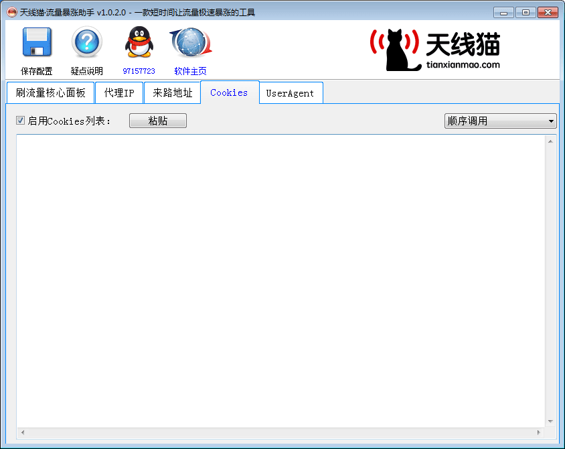Maximize the 天线猫 window
Screen dimensions: 565x449
526,13
